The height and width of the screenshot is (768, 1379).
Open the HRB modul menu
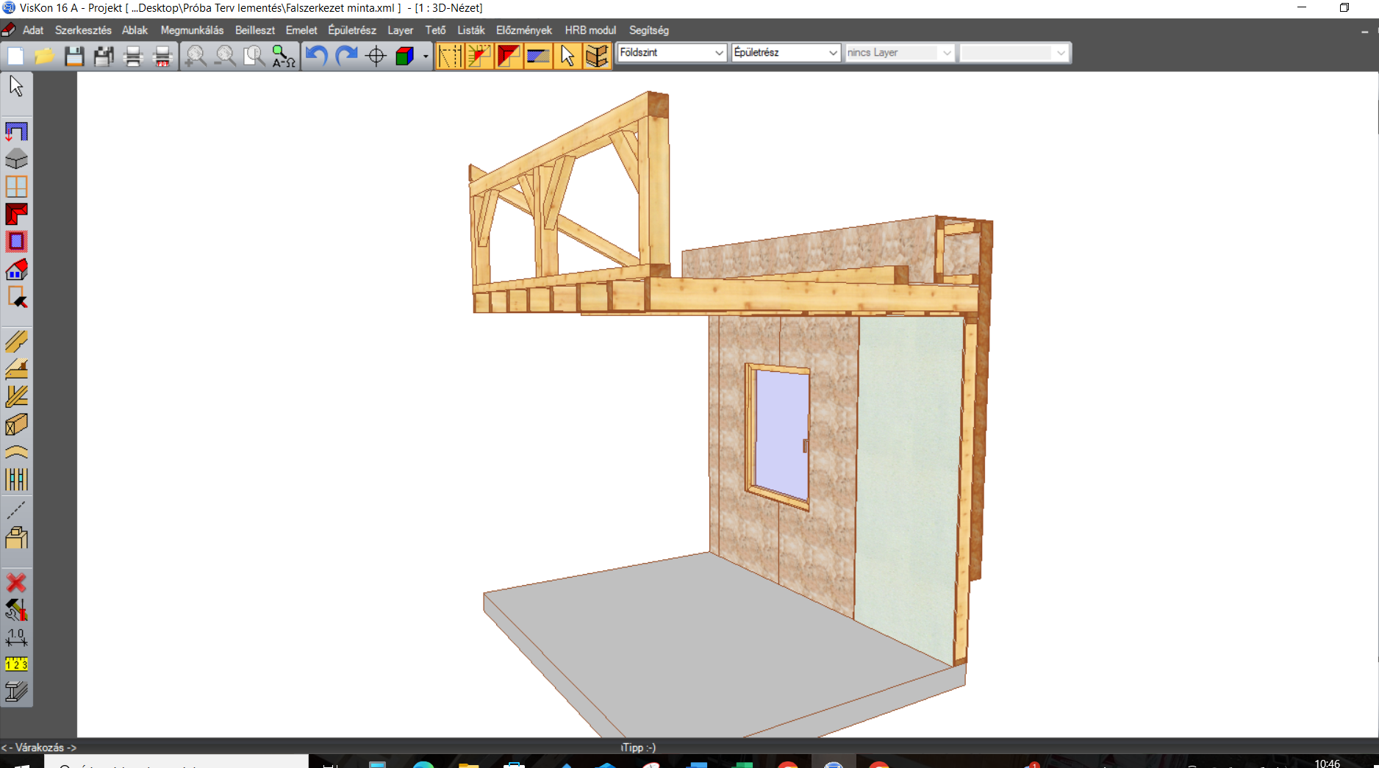[590, 30]
